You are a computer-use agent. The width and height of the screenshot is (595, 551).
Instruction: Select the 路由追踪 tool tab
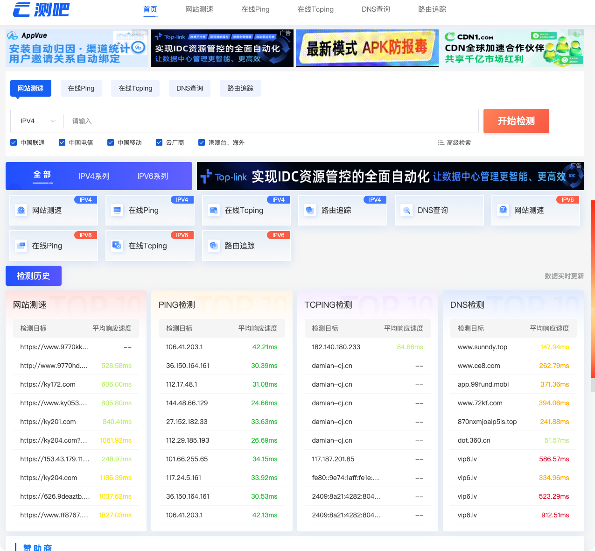coord(240,88)
